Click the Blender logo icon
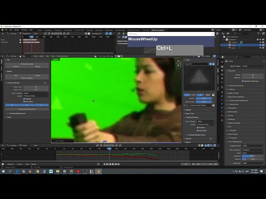Screen dimensions: 266x199 [x=2, y=30]
